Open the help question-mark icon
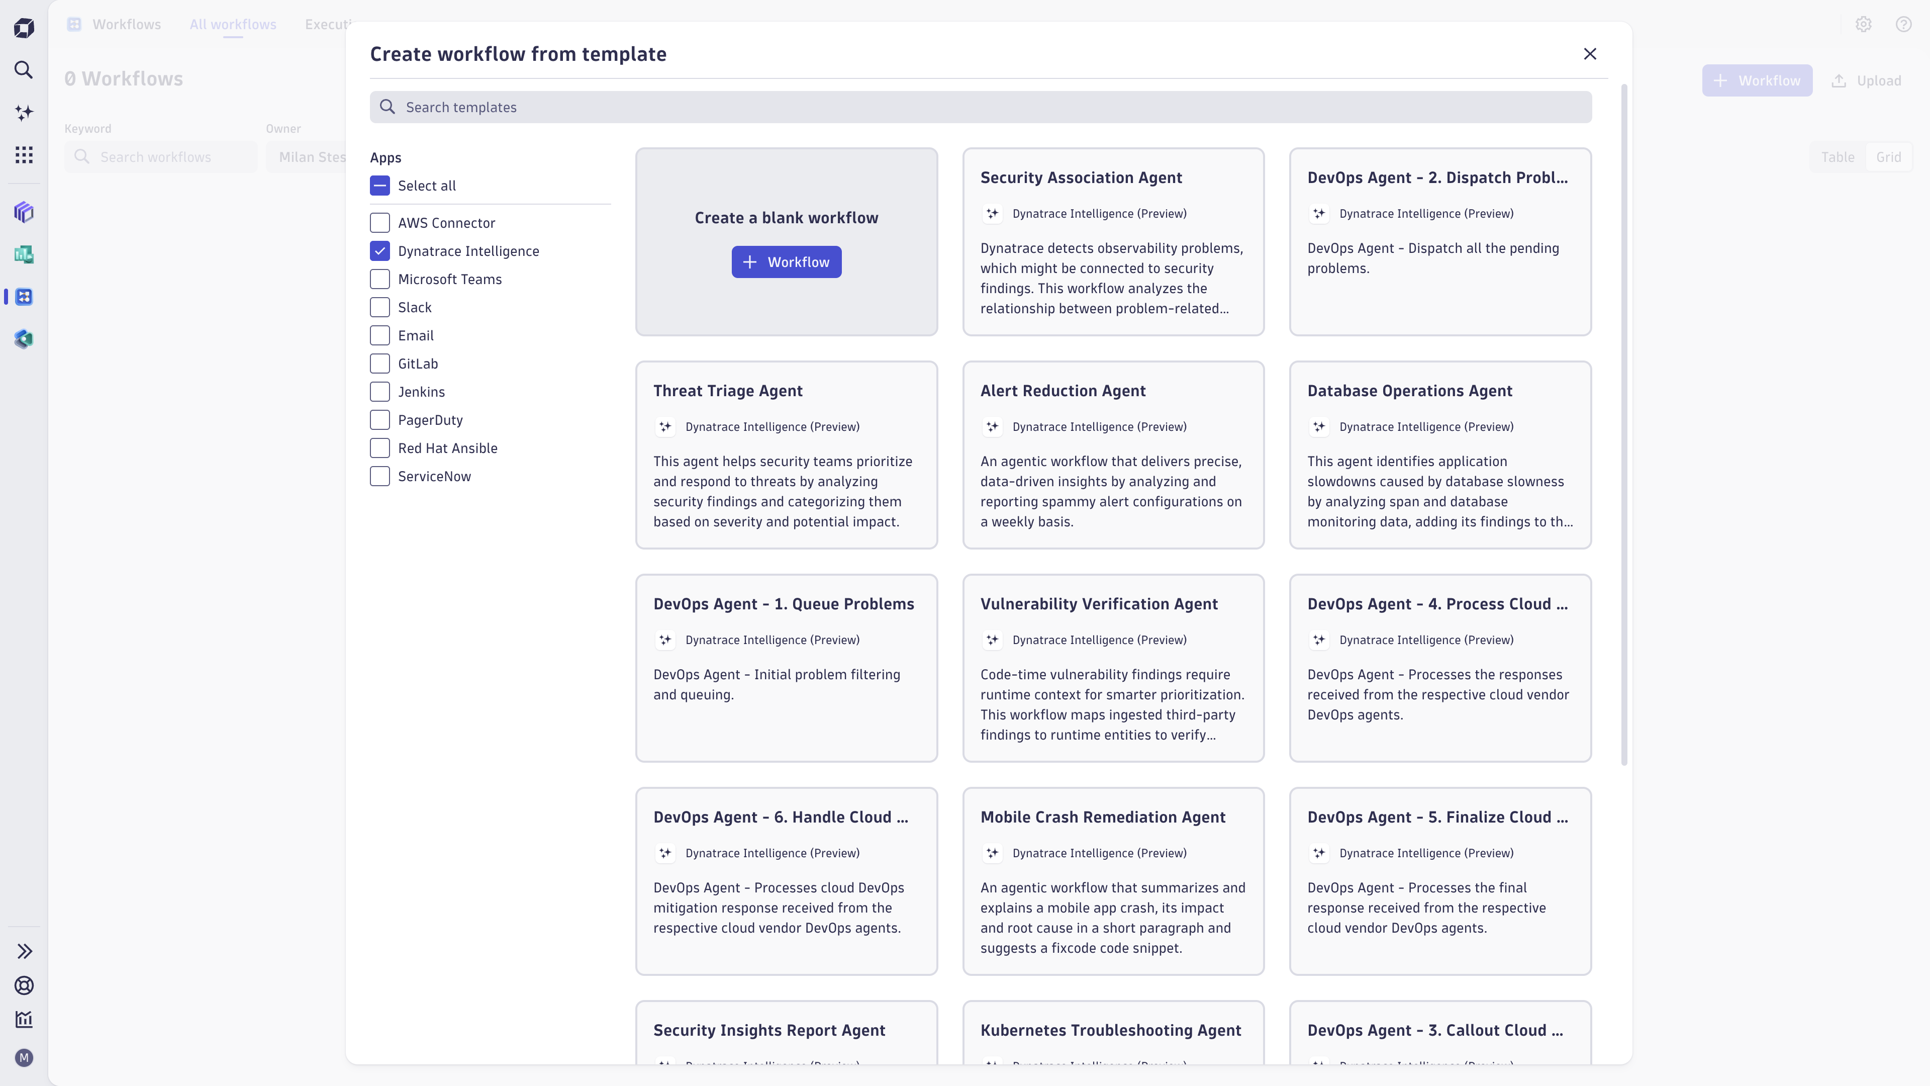1930x1086 pixels. tap(1904, 23)
